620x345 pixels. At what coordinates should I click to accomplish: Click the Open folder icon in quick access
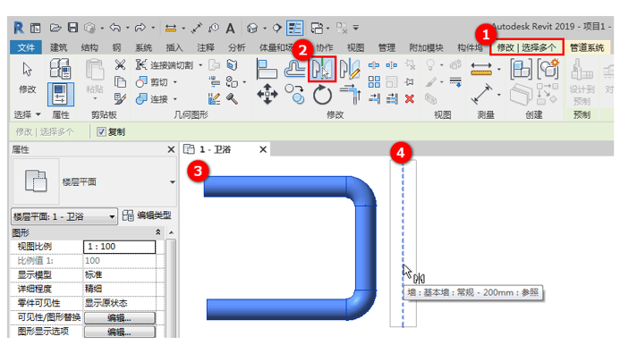[55, 28]
